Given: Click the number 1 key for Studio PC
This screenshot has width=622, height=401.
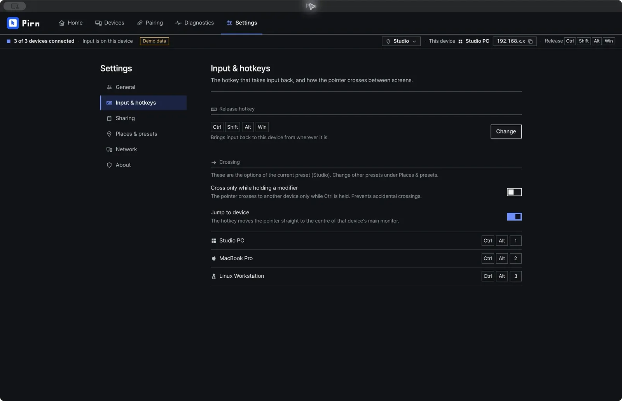Looking at the screenshot, I should (515, 241).
